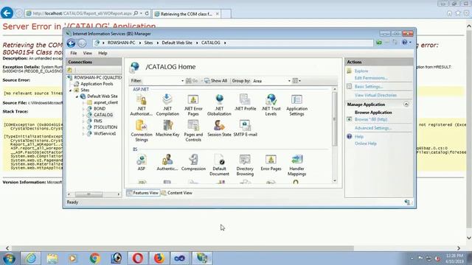Open SMTP E-mail feature
The image size is (472, 265).
point(245,128)
